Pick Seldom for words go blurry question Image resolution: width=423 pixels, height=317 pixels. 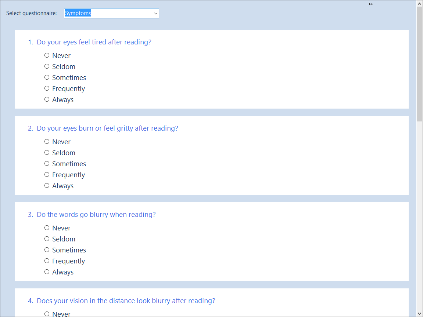tap(47, 239)
